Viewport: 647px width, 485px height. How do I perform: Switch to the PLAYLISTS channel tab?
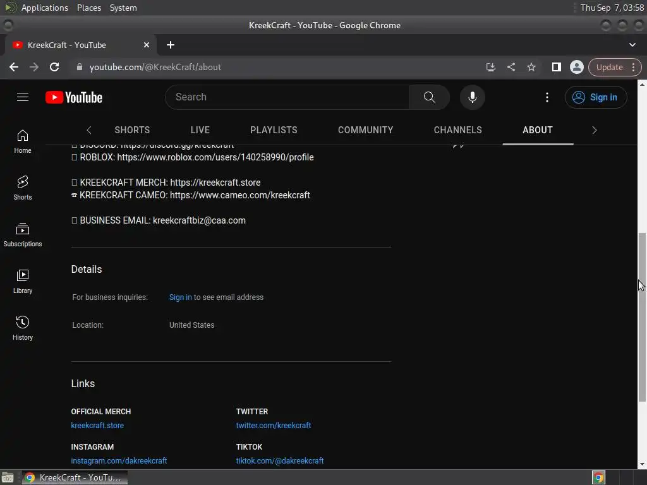click(x=274, y=130)
